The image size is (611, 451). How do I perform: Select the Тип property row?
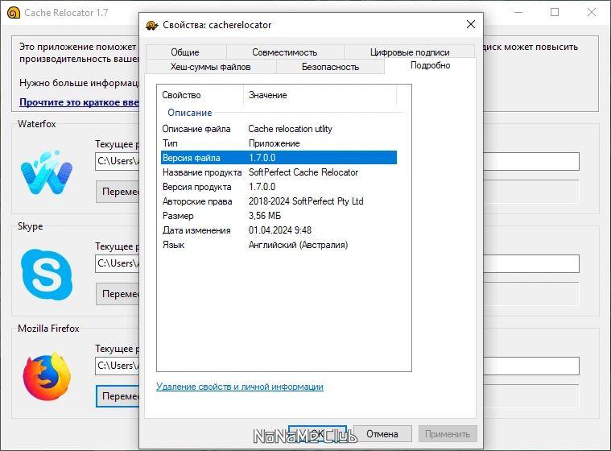pos(279,143)
